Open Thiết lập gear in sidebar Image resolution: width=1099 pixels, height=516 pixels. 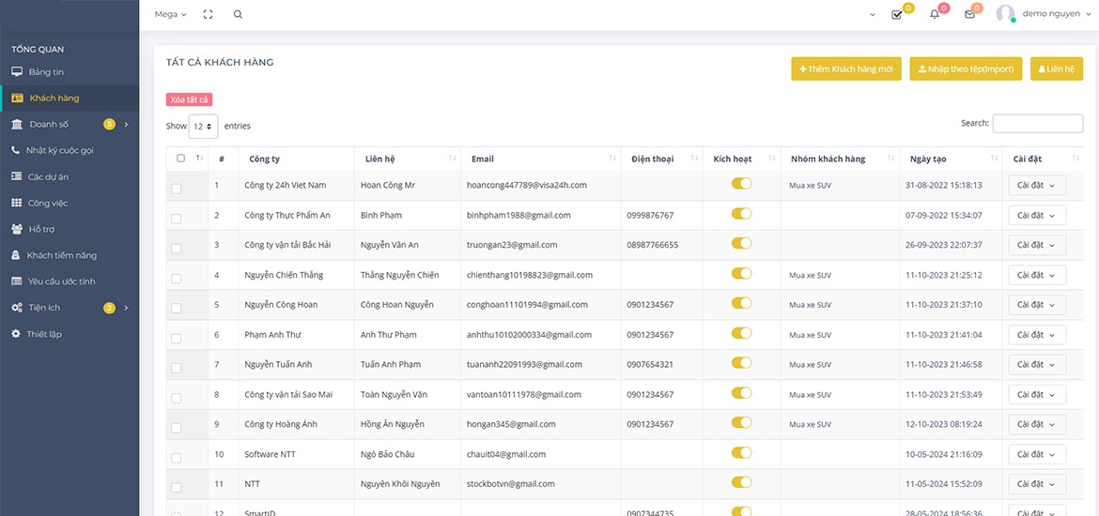tap(17, 334)
